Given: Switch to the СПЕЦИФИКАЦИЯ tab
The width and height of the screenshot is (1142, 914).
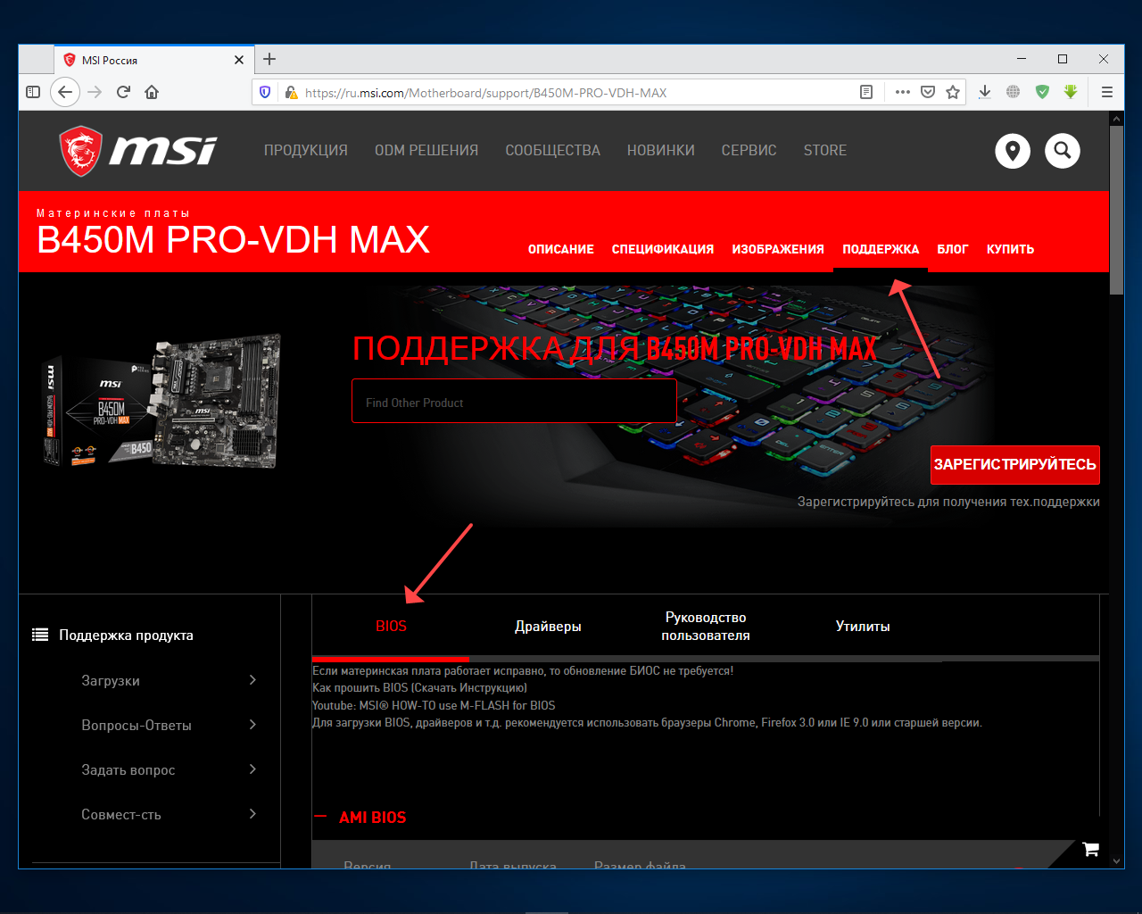Looking at the screenshot, I should click(663, 249).
